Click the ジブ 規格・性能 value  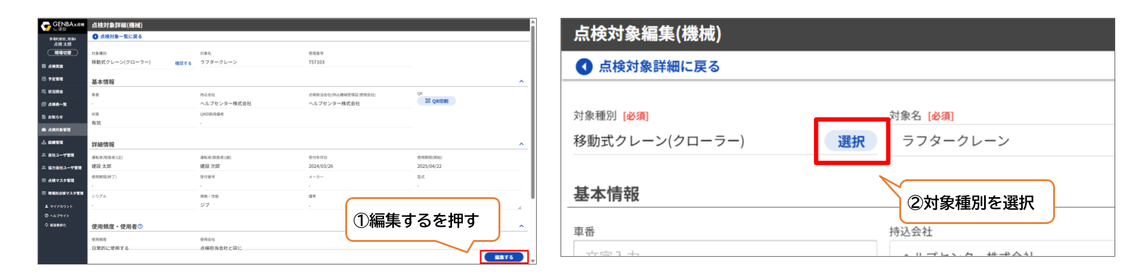(205, 205)
